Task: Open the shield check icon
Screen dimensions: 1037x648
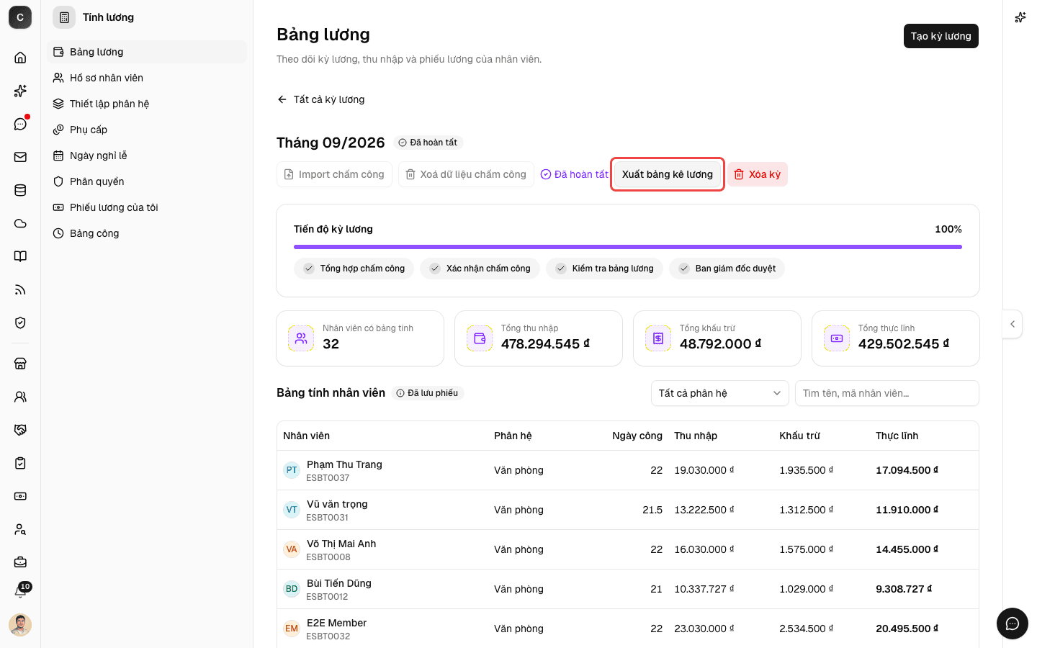Action: pyautogui.click(x=20, y=323)
